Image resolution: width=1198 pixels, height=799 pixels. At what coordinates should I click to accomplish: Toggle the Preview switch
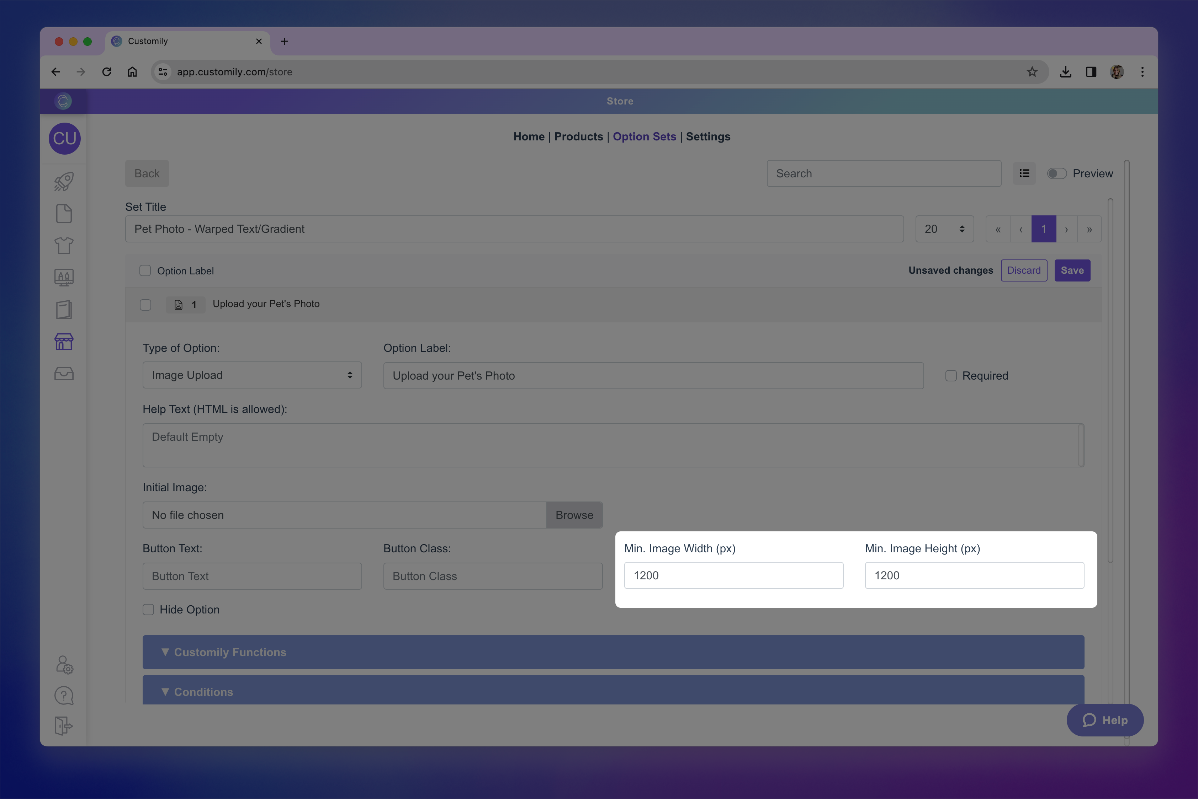1056,174
